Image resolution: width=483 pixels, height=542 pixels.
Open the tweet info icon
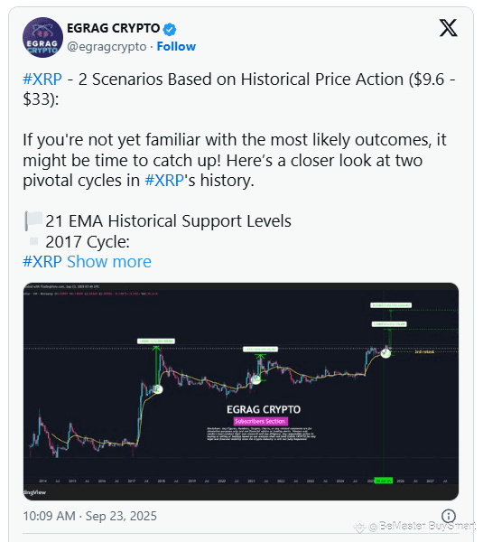[449, 516]
